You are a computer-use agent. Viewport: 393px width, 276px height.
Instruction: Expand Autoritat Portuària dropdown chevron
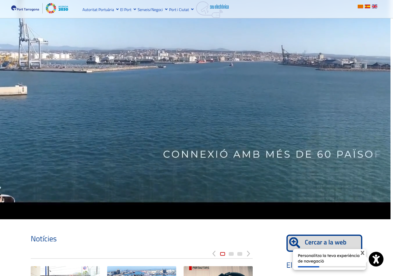[117, 10]
